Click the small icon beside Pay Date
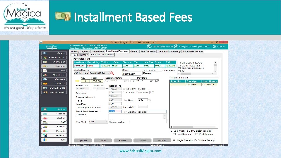The image size is (281, 158). 157,81
